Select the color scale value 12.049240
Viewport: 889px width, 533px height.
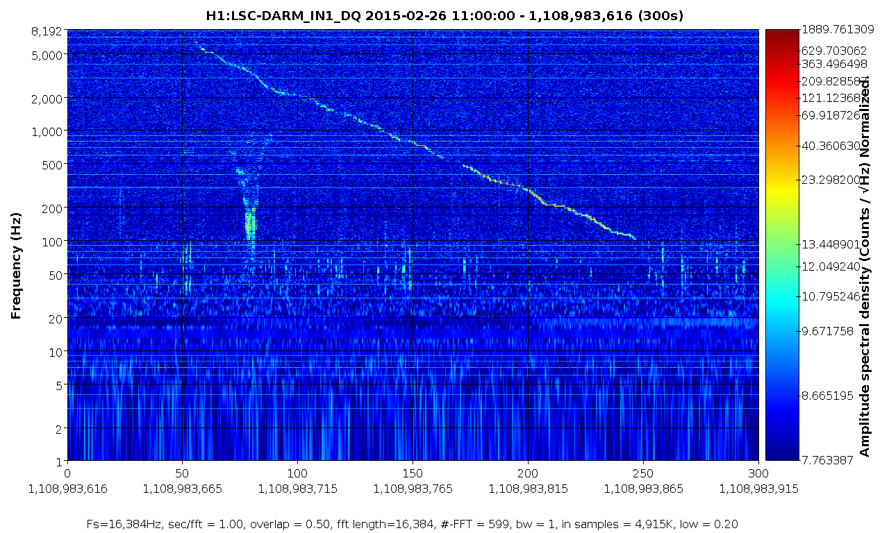pos(830,266)
